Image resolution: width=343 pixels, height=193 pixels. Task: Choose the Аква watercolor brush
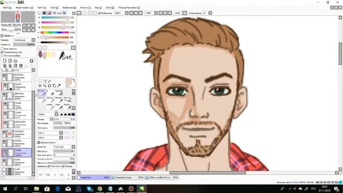59,107
